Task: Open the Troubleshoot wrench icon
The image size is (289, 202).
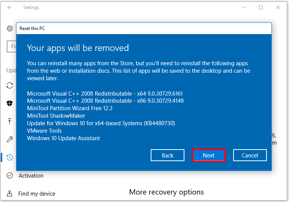Action: pyautogui.click(x=10, y=139)
